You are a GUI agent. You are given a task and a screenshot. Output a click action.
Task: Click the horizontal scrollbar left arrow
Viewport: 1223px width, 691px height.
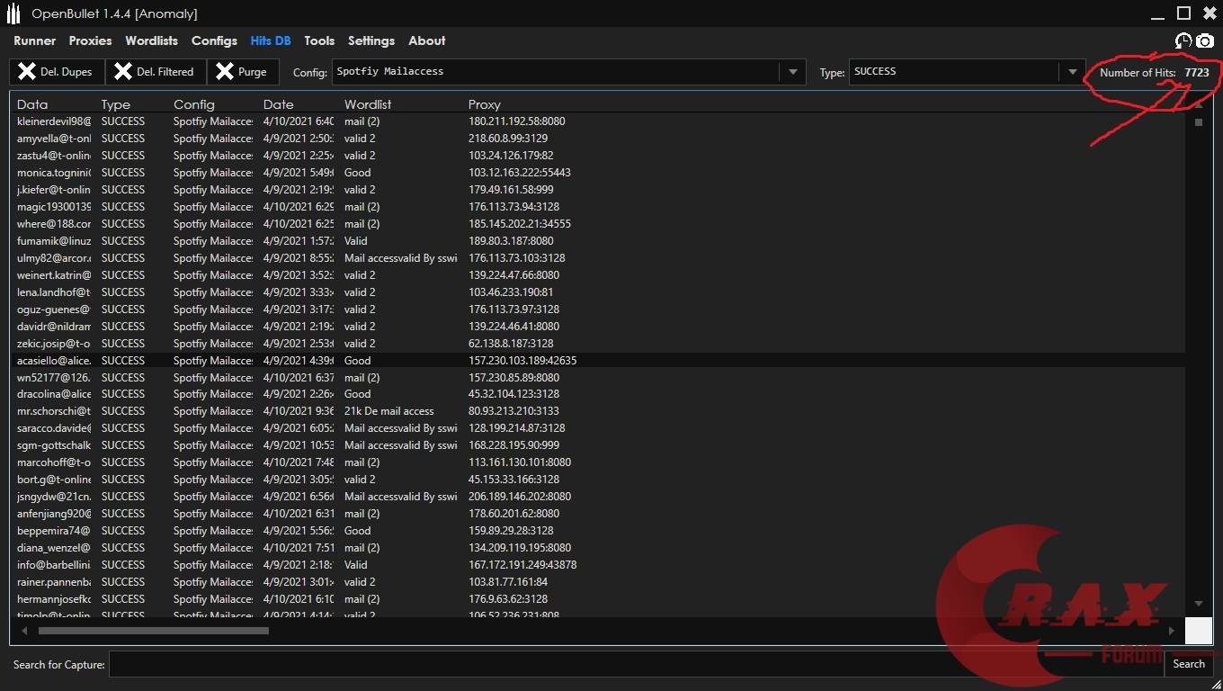tap(23, 631)
